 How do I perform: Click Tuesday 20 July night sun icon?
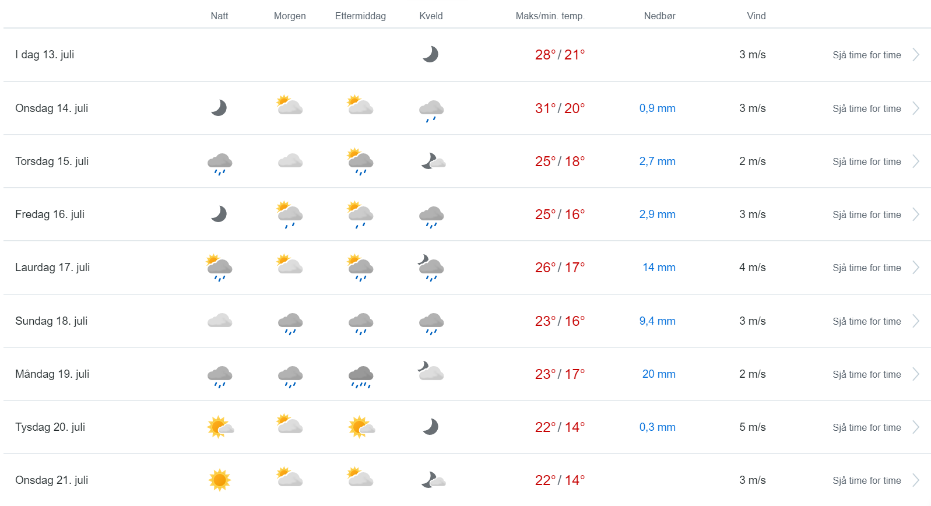220,427
